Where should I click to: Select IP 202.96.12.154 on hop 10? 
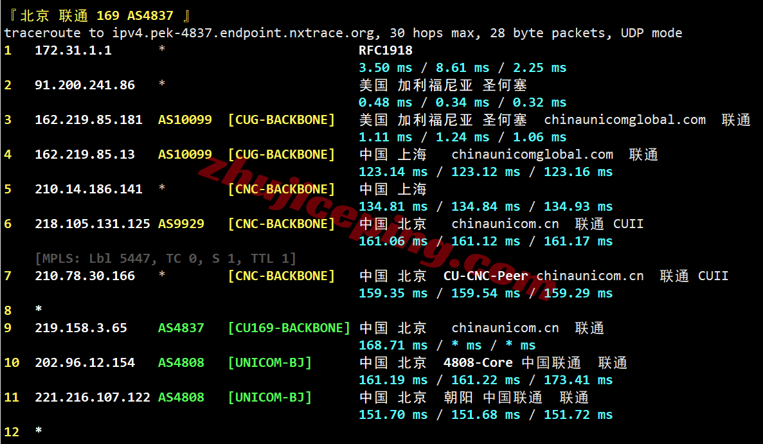85,363
